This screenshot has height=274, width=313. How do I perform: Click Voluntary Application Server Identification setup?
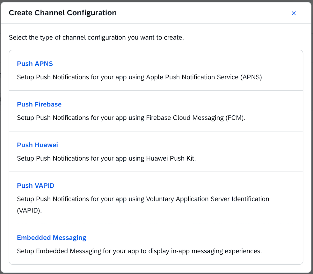35,185
